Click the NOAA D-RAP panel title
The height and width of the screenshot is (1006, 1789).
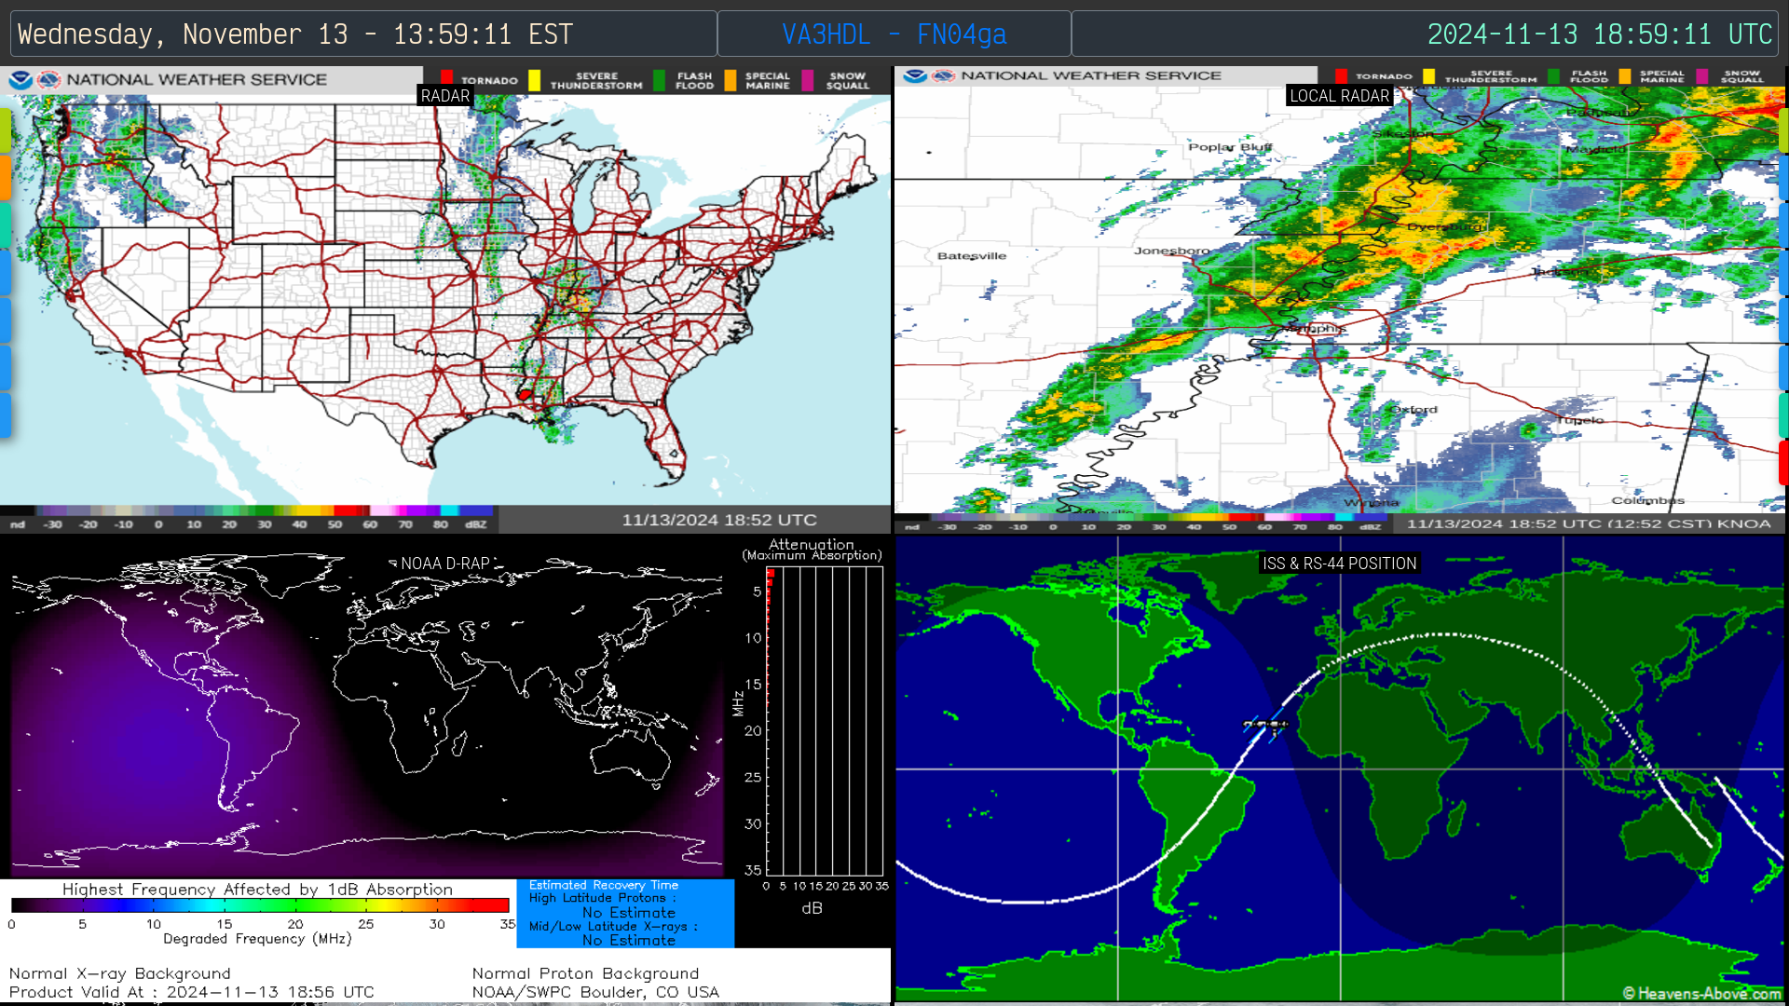click(x=444, y=564)
